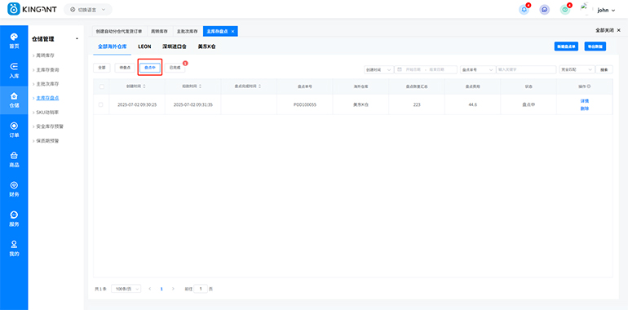
Task: Collapse the 仓储管理 menu group
Action: (77, 39)
